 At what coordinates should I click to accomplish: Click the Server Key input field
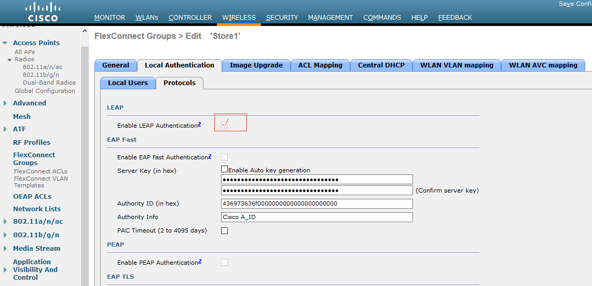(317, 179)
